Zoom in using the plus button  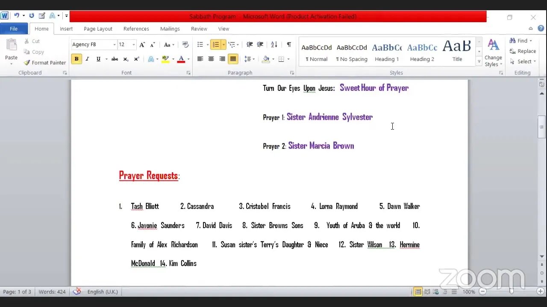[540, 292]
